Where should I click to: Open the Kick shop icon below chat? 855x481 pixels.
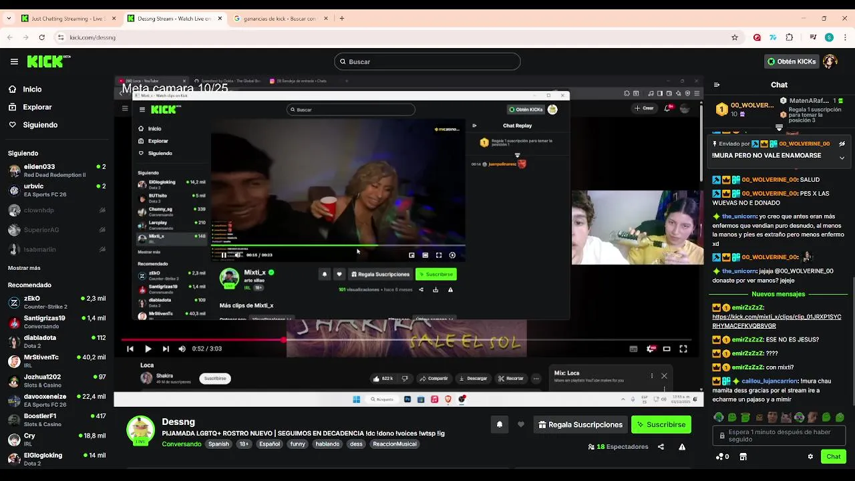(743, 457)
